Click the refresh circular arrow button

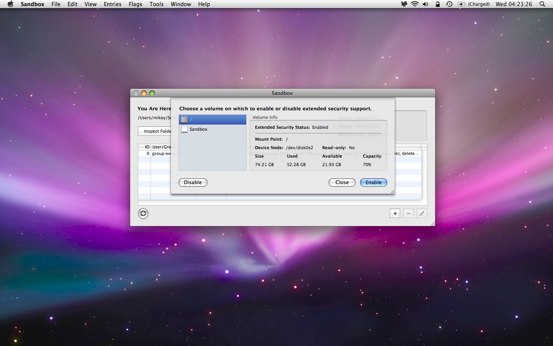pyautogui.click(x=143, y=213)
